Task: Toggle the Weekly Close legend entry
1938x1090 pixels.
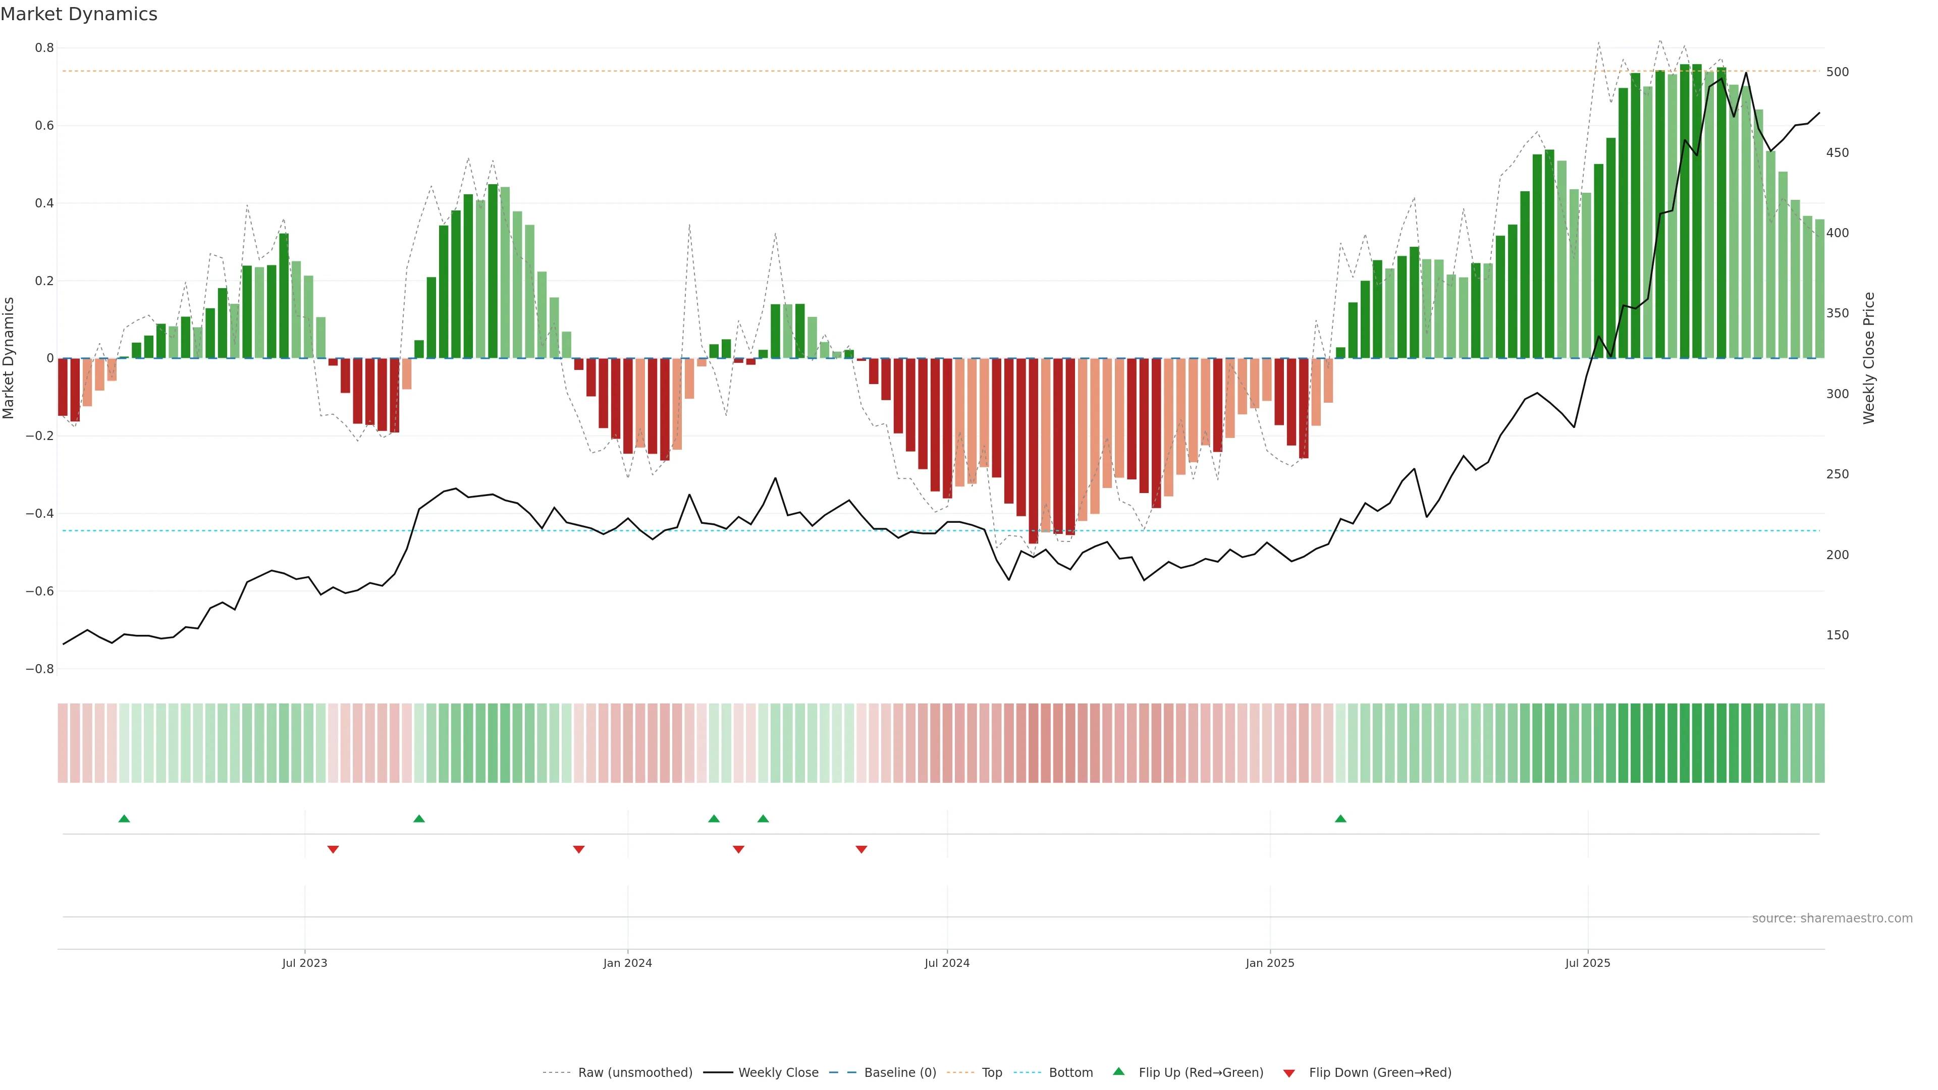Action: 778,1073
